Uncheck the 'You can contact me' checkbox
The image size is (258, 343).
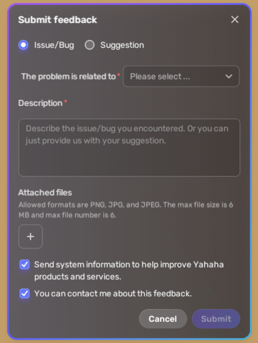pos(25,293)
